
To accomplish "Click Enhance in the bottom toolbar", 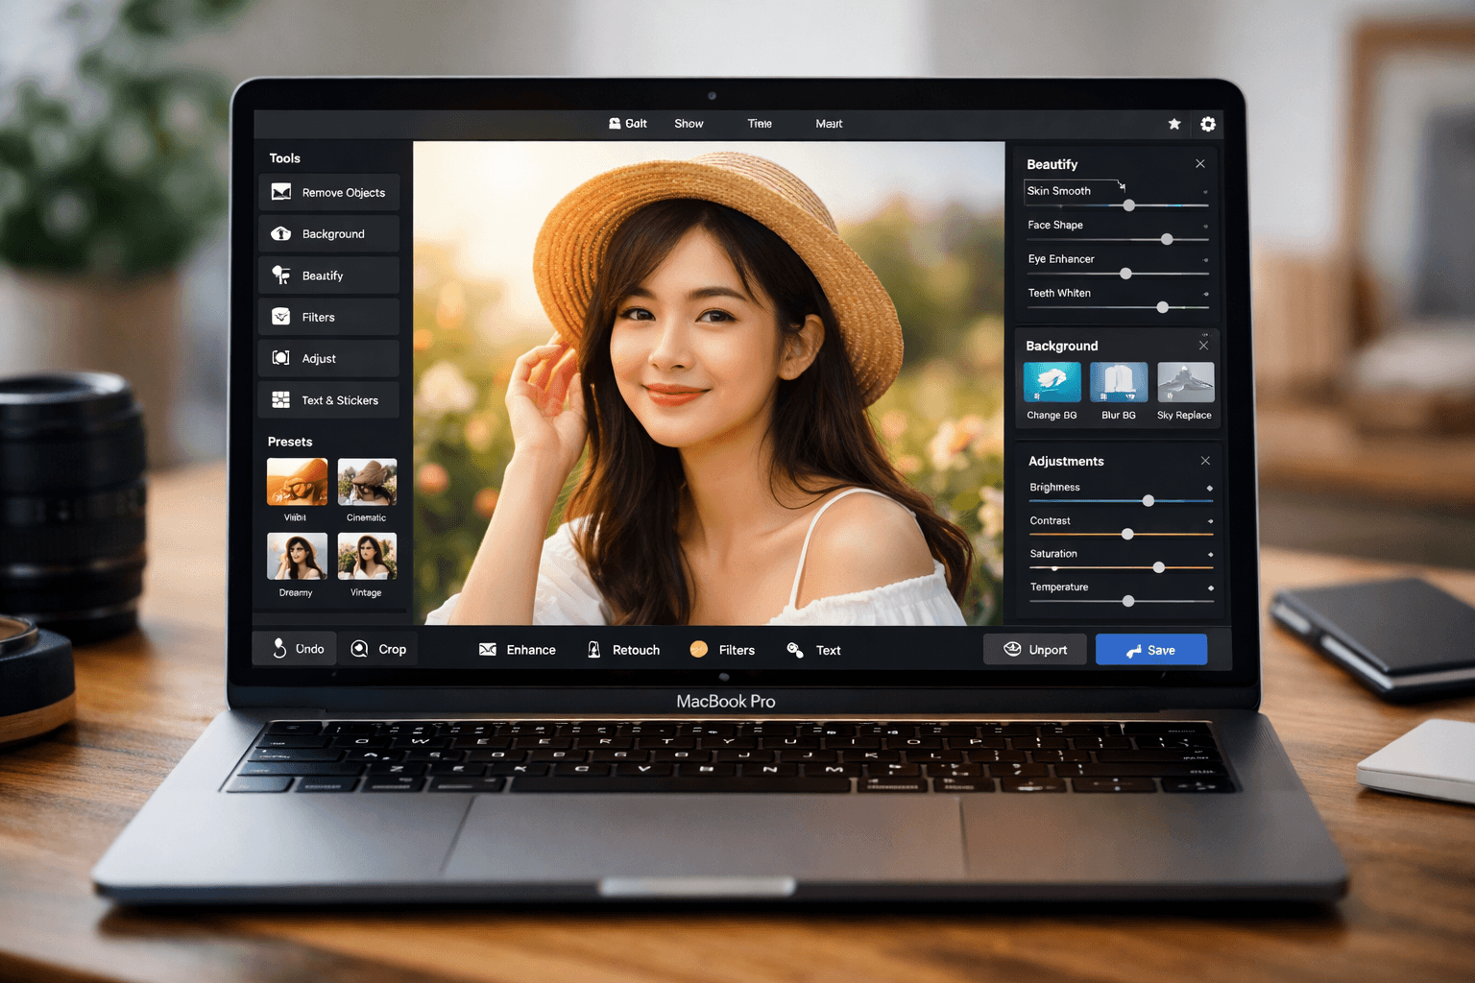I will click(518, 650).
